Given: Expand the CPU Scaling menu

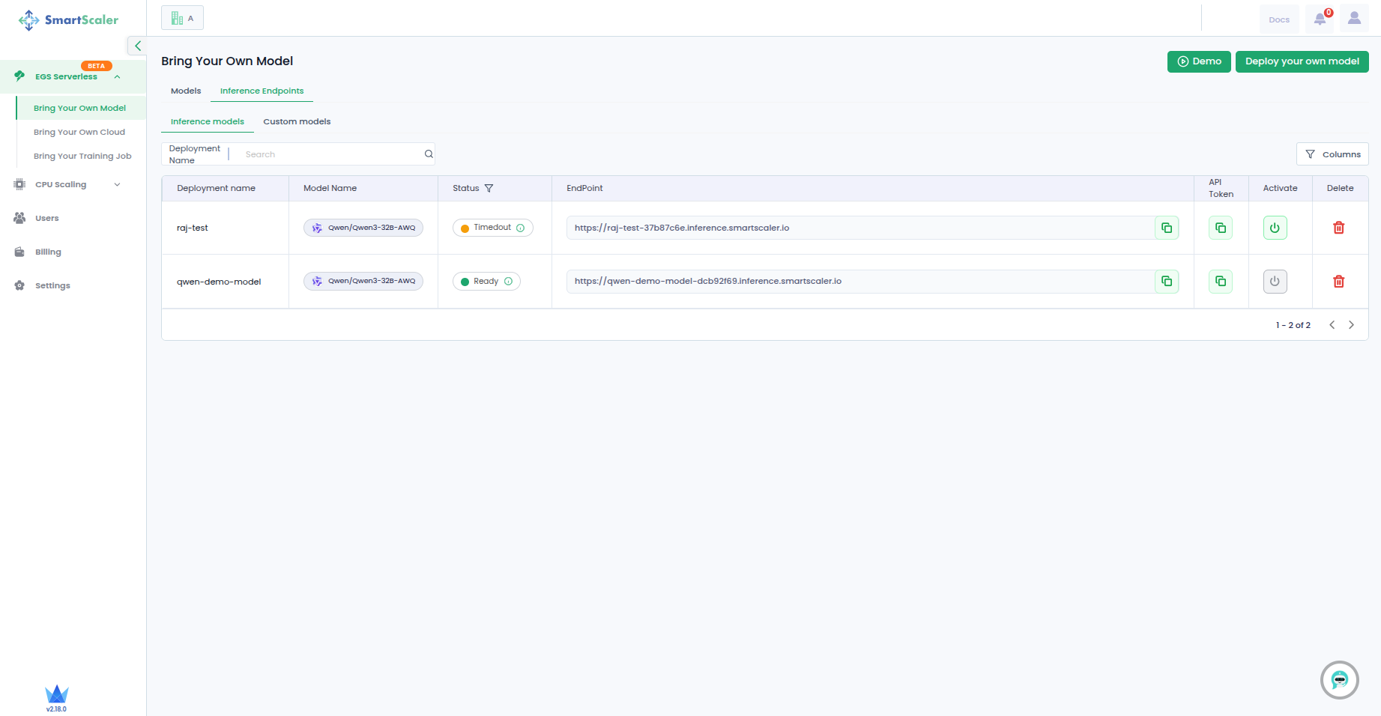Looking at the screenshot, I should [x=117, y=185].
